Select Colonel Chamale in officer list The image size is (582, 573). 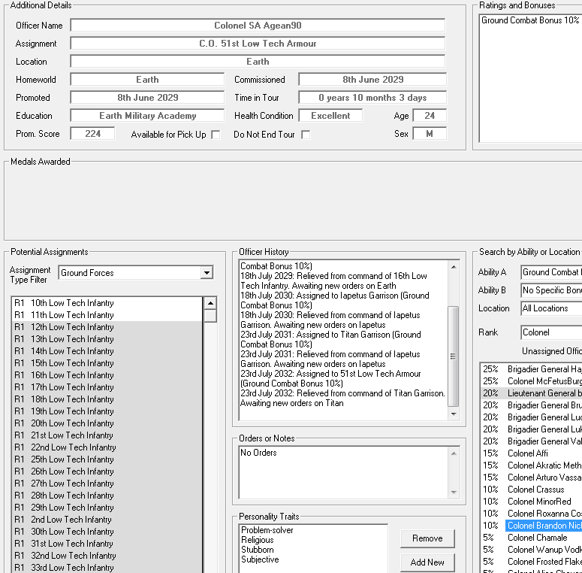tap(532, 538)
